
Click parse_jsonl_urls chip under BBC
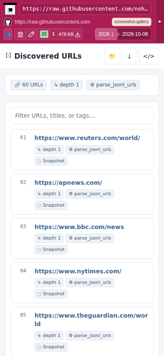point(90,238)
